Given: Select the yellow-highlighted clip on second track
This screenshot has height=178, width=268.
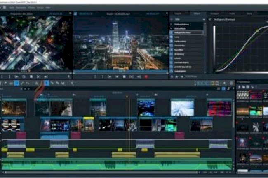Looking at the screenshot, I should click(89, 124).
